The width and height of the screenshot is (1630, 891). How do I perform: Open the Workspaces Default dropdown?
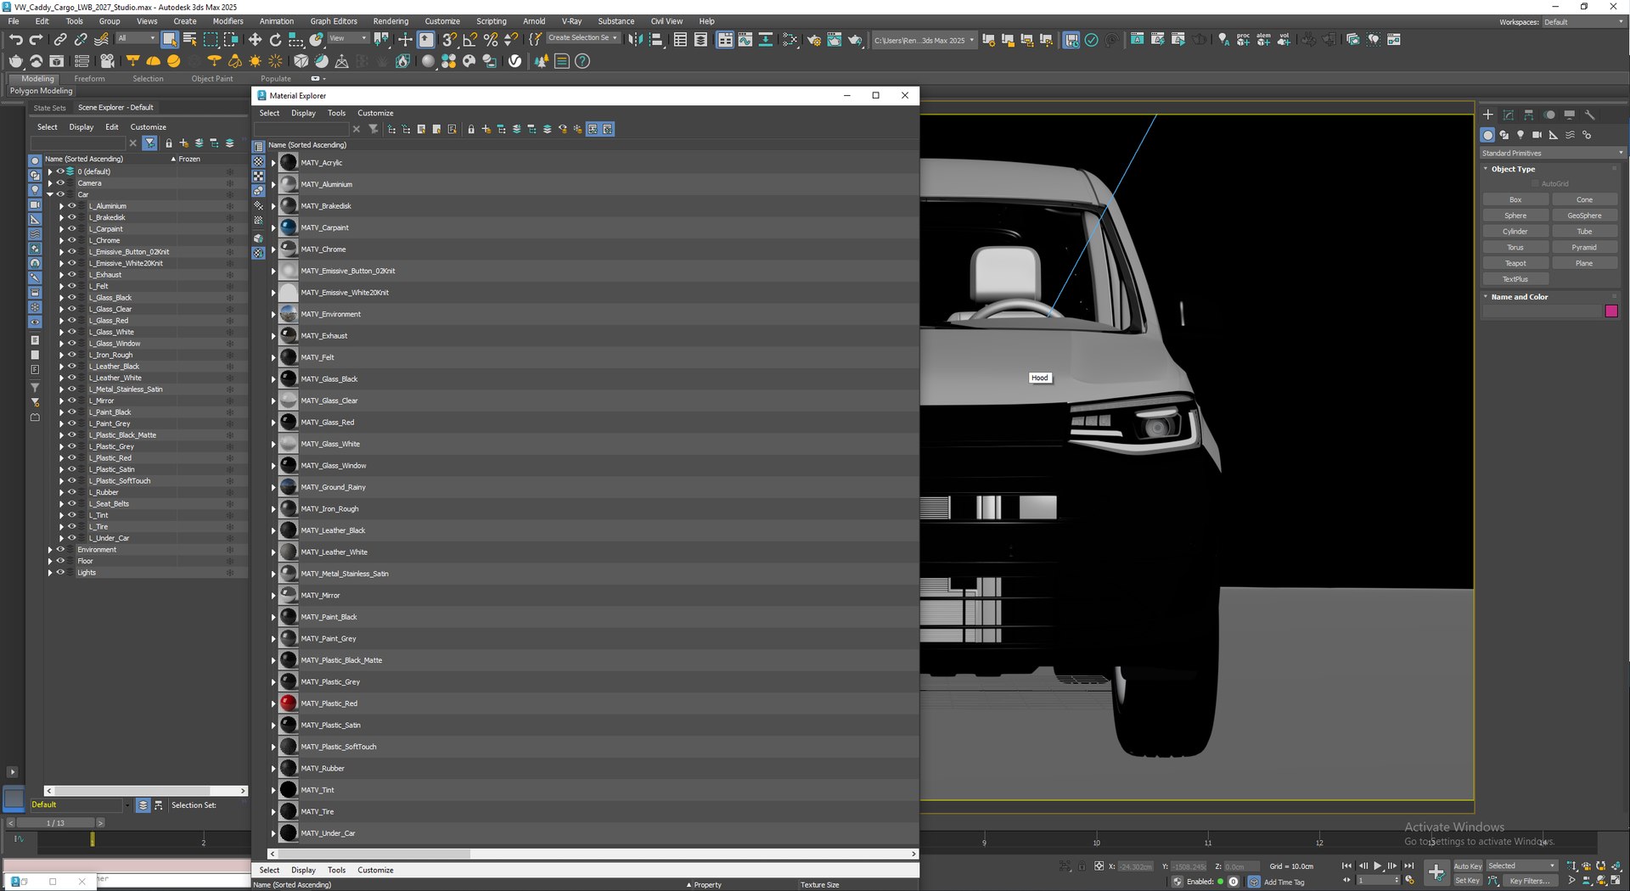[x=1583, y=22]
